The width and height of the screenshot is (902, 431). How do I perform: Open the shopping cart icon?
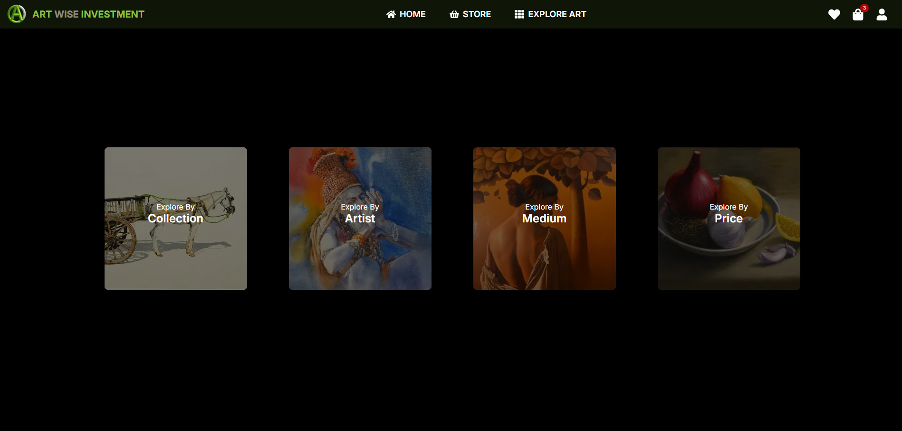point(858,14)
